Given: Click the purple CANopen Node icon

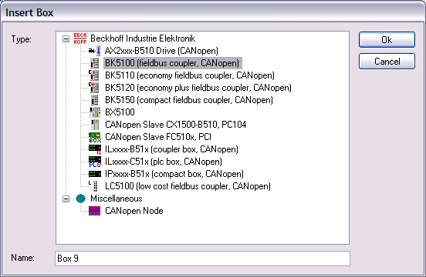Looking at the screenshot, I should (95, 211).
